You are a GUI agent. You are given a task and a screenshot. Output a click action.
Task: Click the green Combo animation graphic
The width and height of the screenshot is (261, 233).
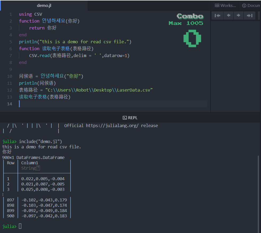pos(192,39)
